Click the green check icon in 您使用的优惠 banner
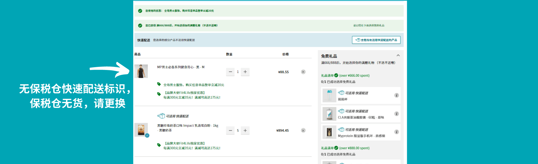This screenshot has height=164, width=538. pyautogui.click(x=140, y=11)
